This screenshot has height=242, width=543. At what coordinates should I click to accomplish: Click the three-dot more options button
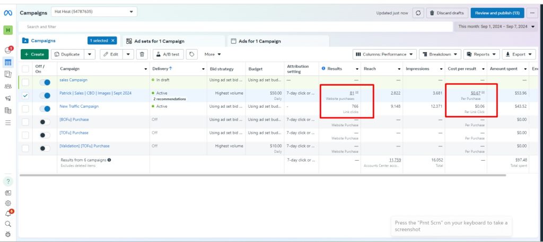pyautogui.click(x=532, y=13)
